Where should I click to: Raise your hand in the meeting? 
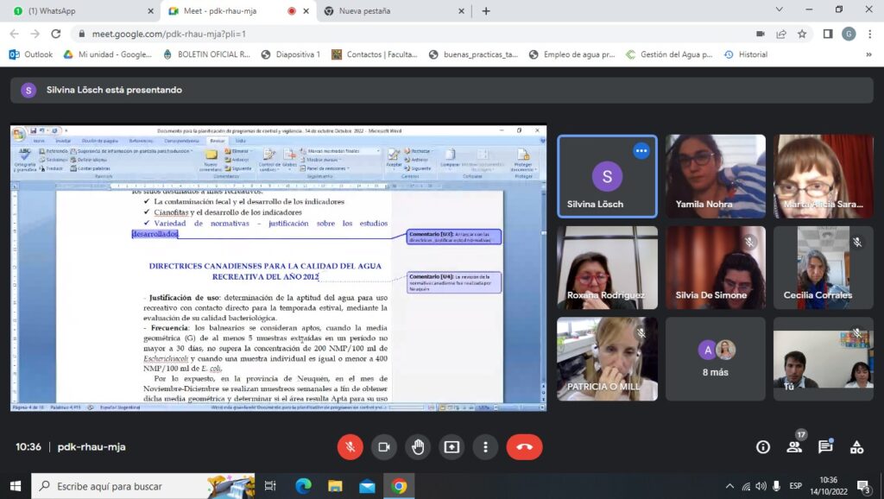point(418,447)
